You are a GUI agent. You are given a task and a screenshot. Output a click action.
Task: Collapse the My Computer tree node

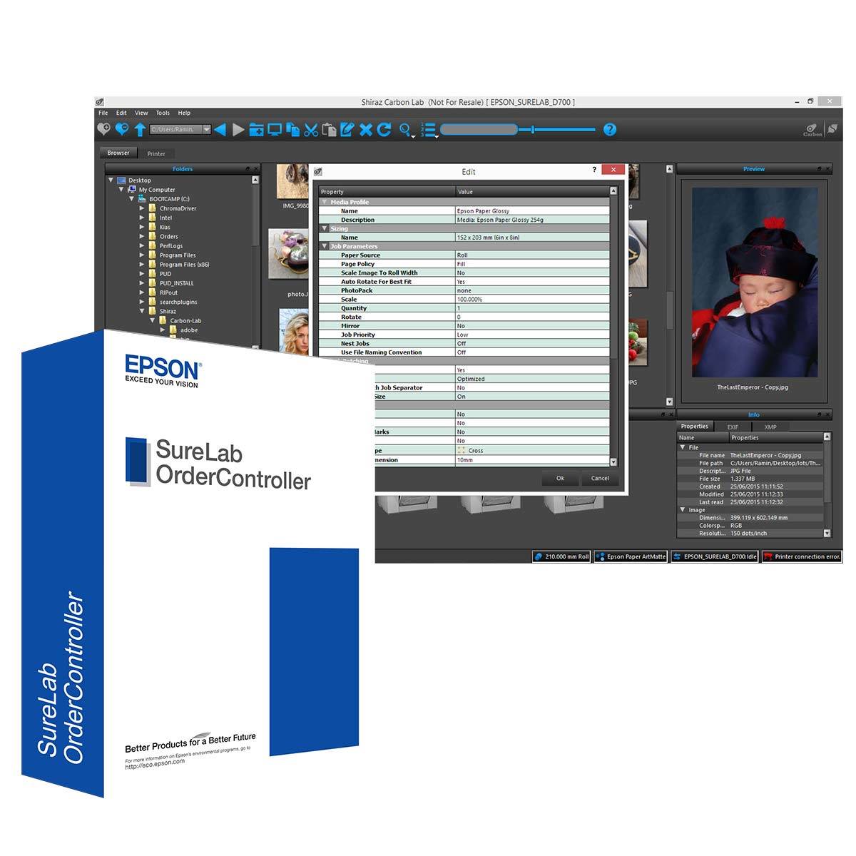tap(121, 190)
